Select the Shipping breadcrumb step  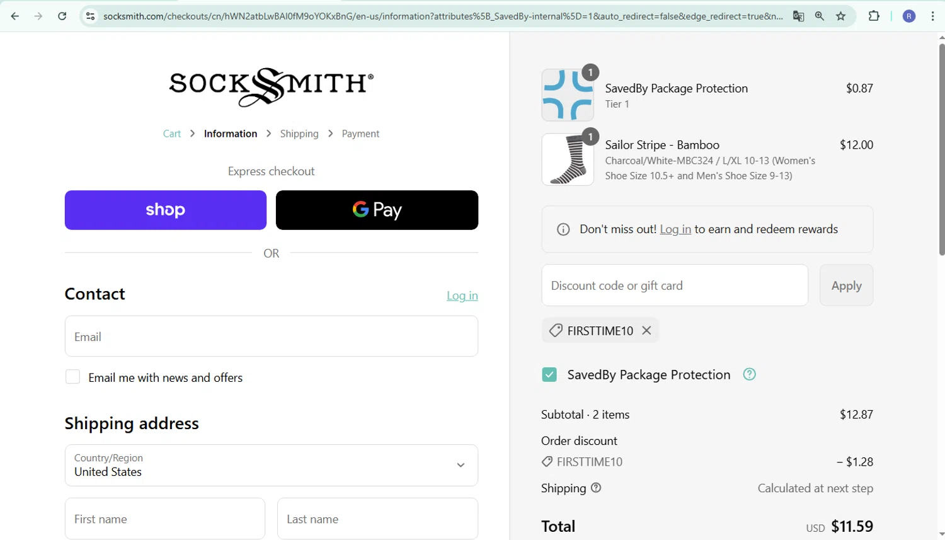click(299, 134)
